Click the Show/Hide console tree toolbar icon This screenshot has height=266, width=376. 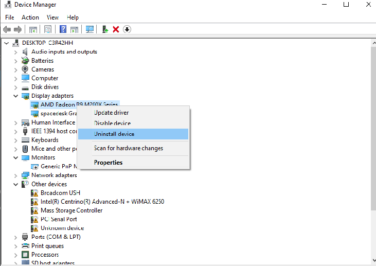pyautogui.click(x=33, y=29)
